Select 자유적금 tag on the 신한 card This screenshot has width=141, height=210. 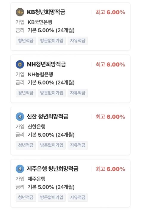tap(78, 145)
